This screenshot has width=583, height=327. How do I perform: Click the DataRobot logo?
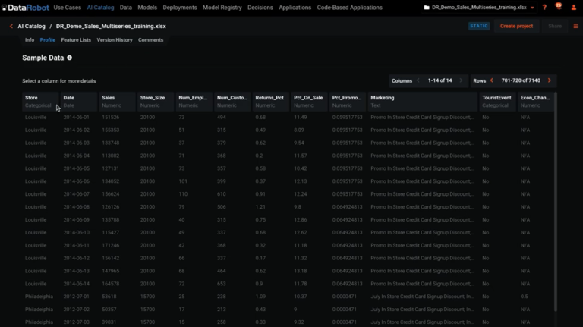[x=25, y=8]
